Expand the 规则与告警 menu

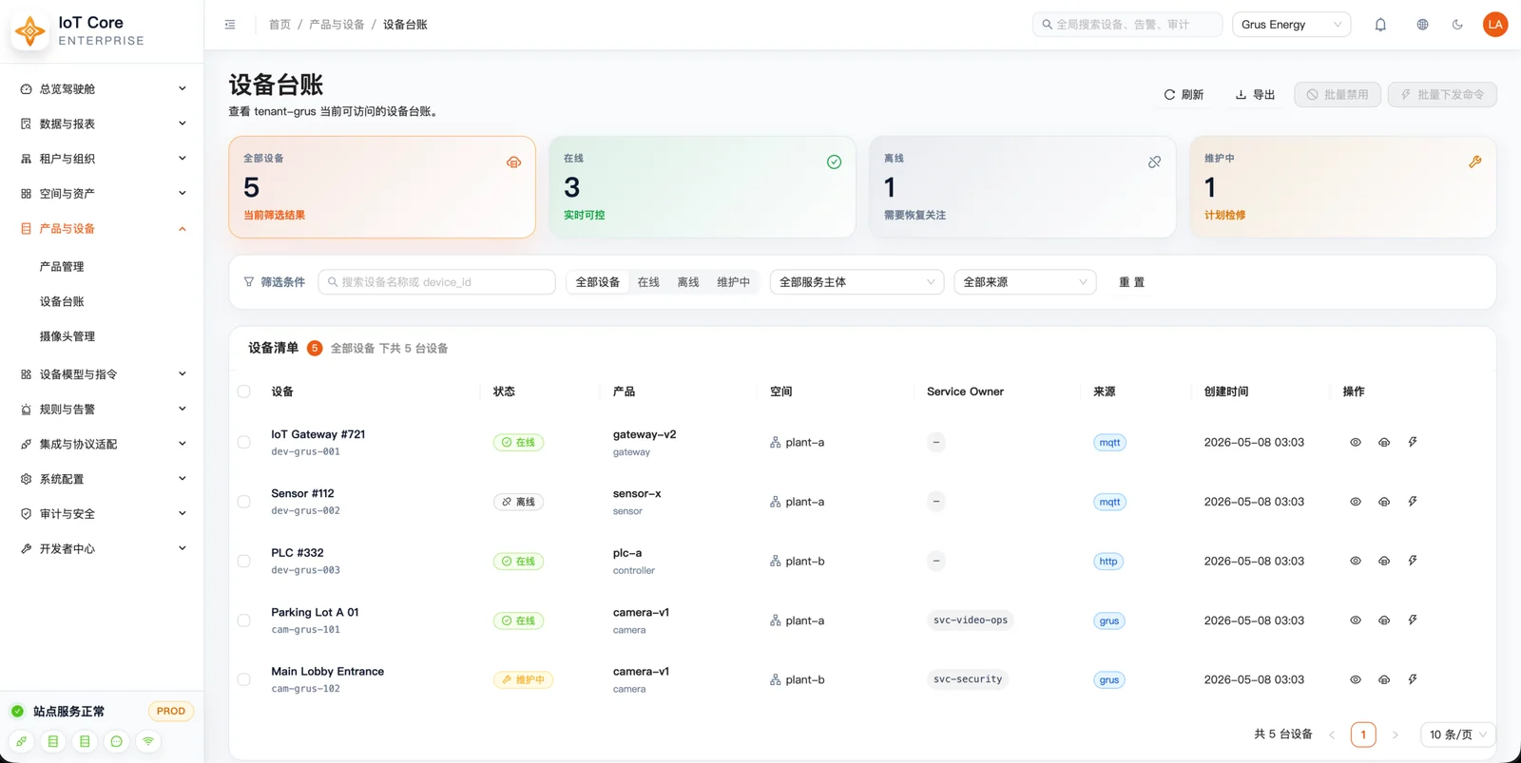[103, 410]
